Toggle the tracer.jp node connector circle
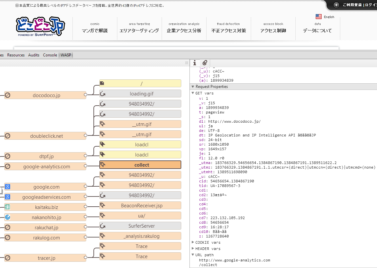The width and height of the screenshot is (377, 268). point(85,258)
